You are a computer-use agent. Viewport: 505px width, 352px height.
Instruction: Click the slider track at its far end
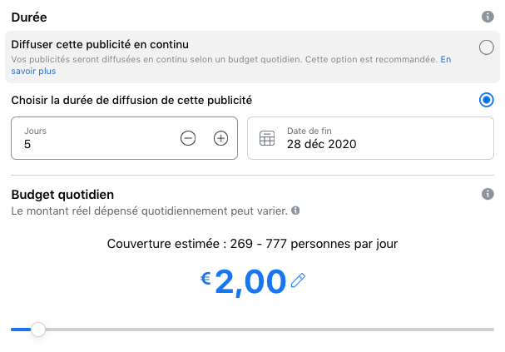coord(490,330)
